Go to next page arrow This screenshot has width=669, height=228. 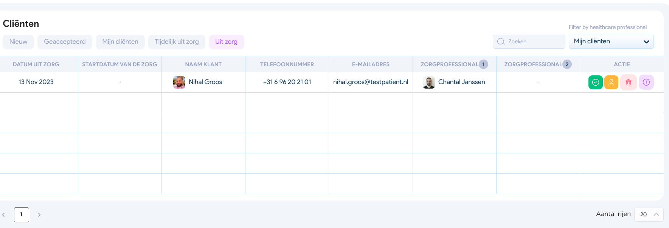pyautogui.click(x=39, y=215)
